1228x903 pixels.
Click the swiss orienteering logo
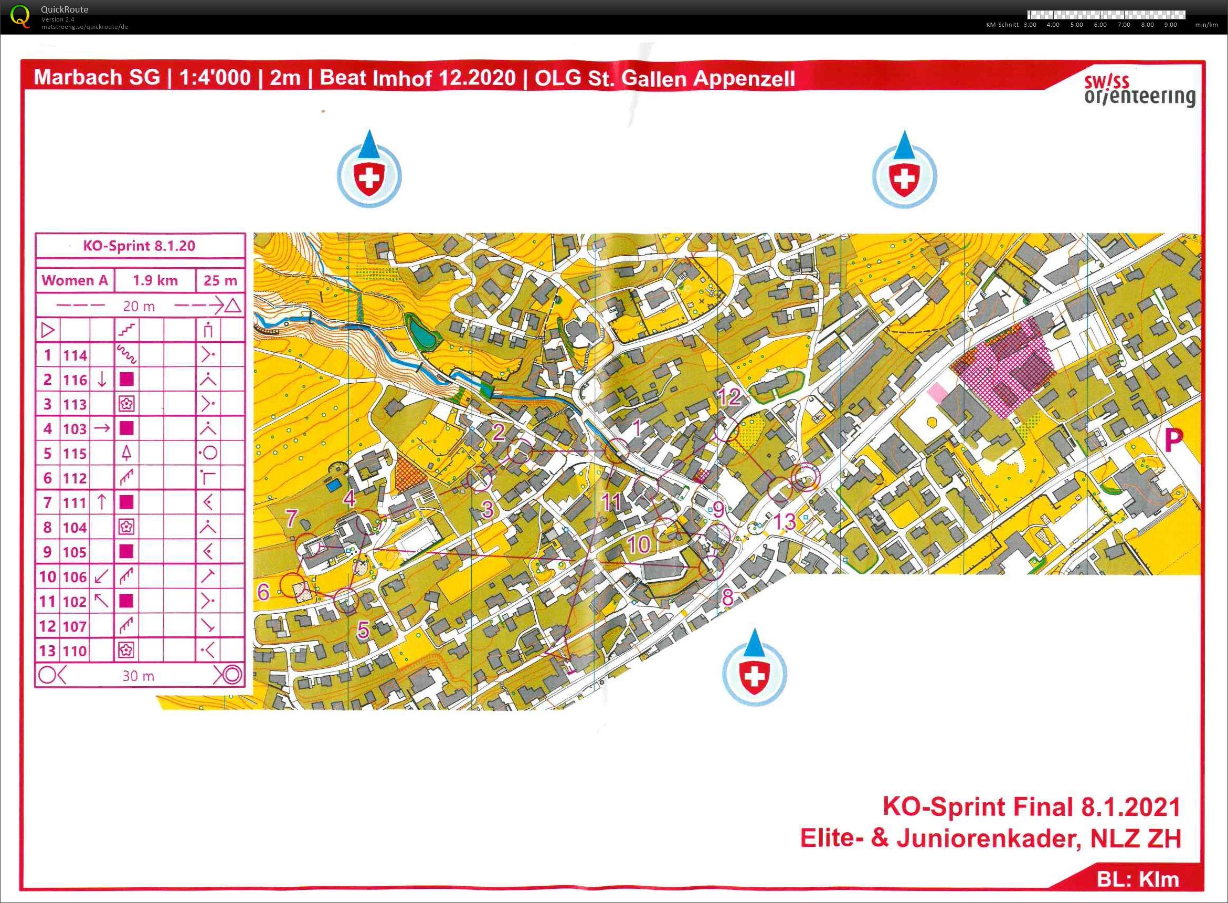coord(1139,91)
